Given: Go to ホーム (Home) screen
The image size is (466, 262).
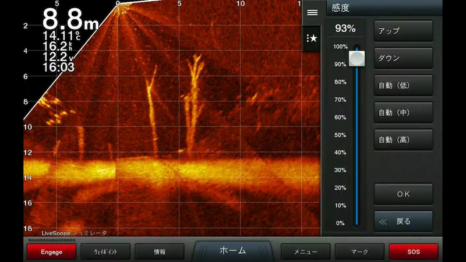Looking at the screenshot, I should pyautogui.click(x=232, y=251).
